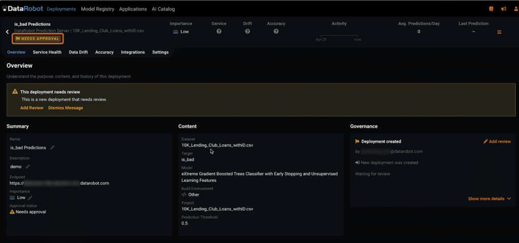519x243 pixels.
Task: Click the Avg. Predictions/Day value 0
Action: 419,32
